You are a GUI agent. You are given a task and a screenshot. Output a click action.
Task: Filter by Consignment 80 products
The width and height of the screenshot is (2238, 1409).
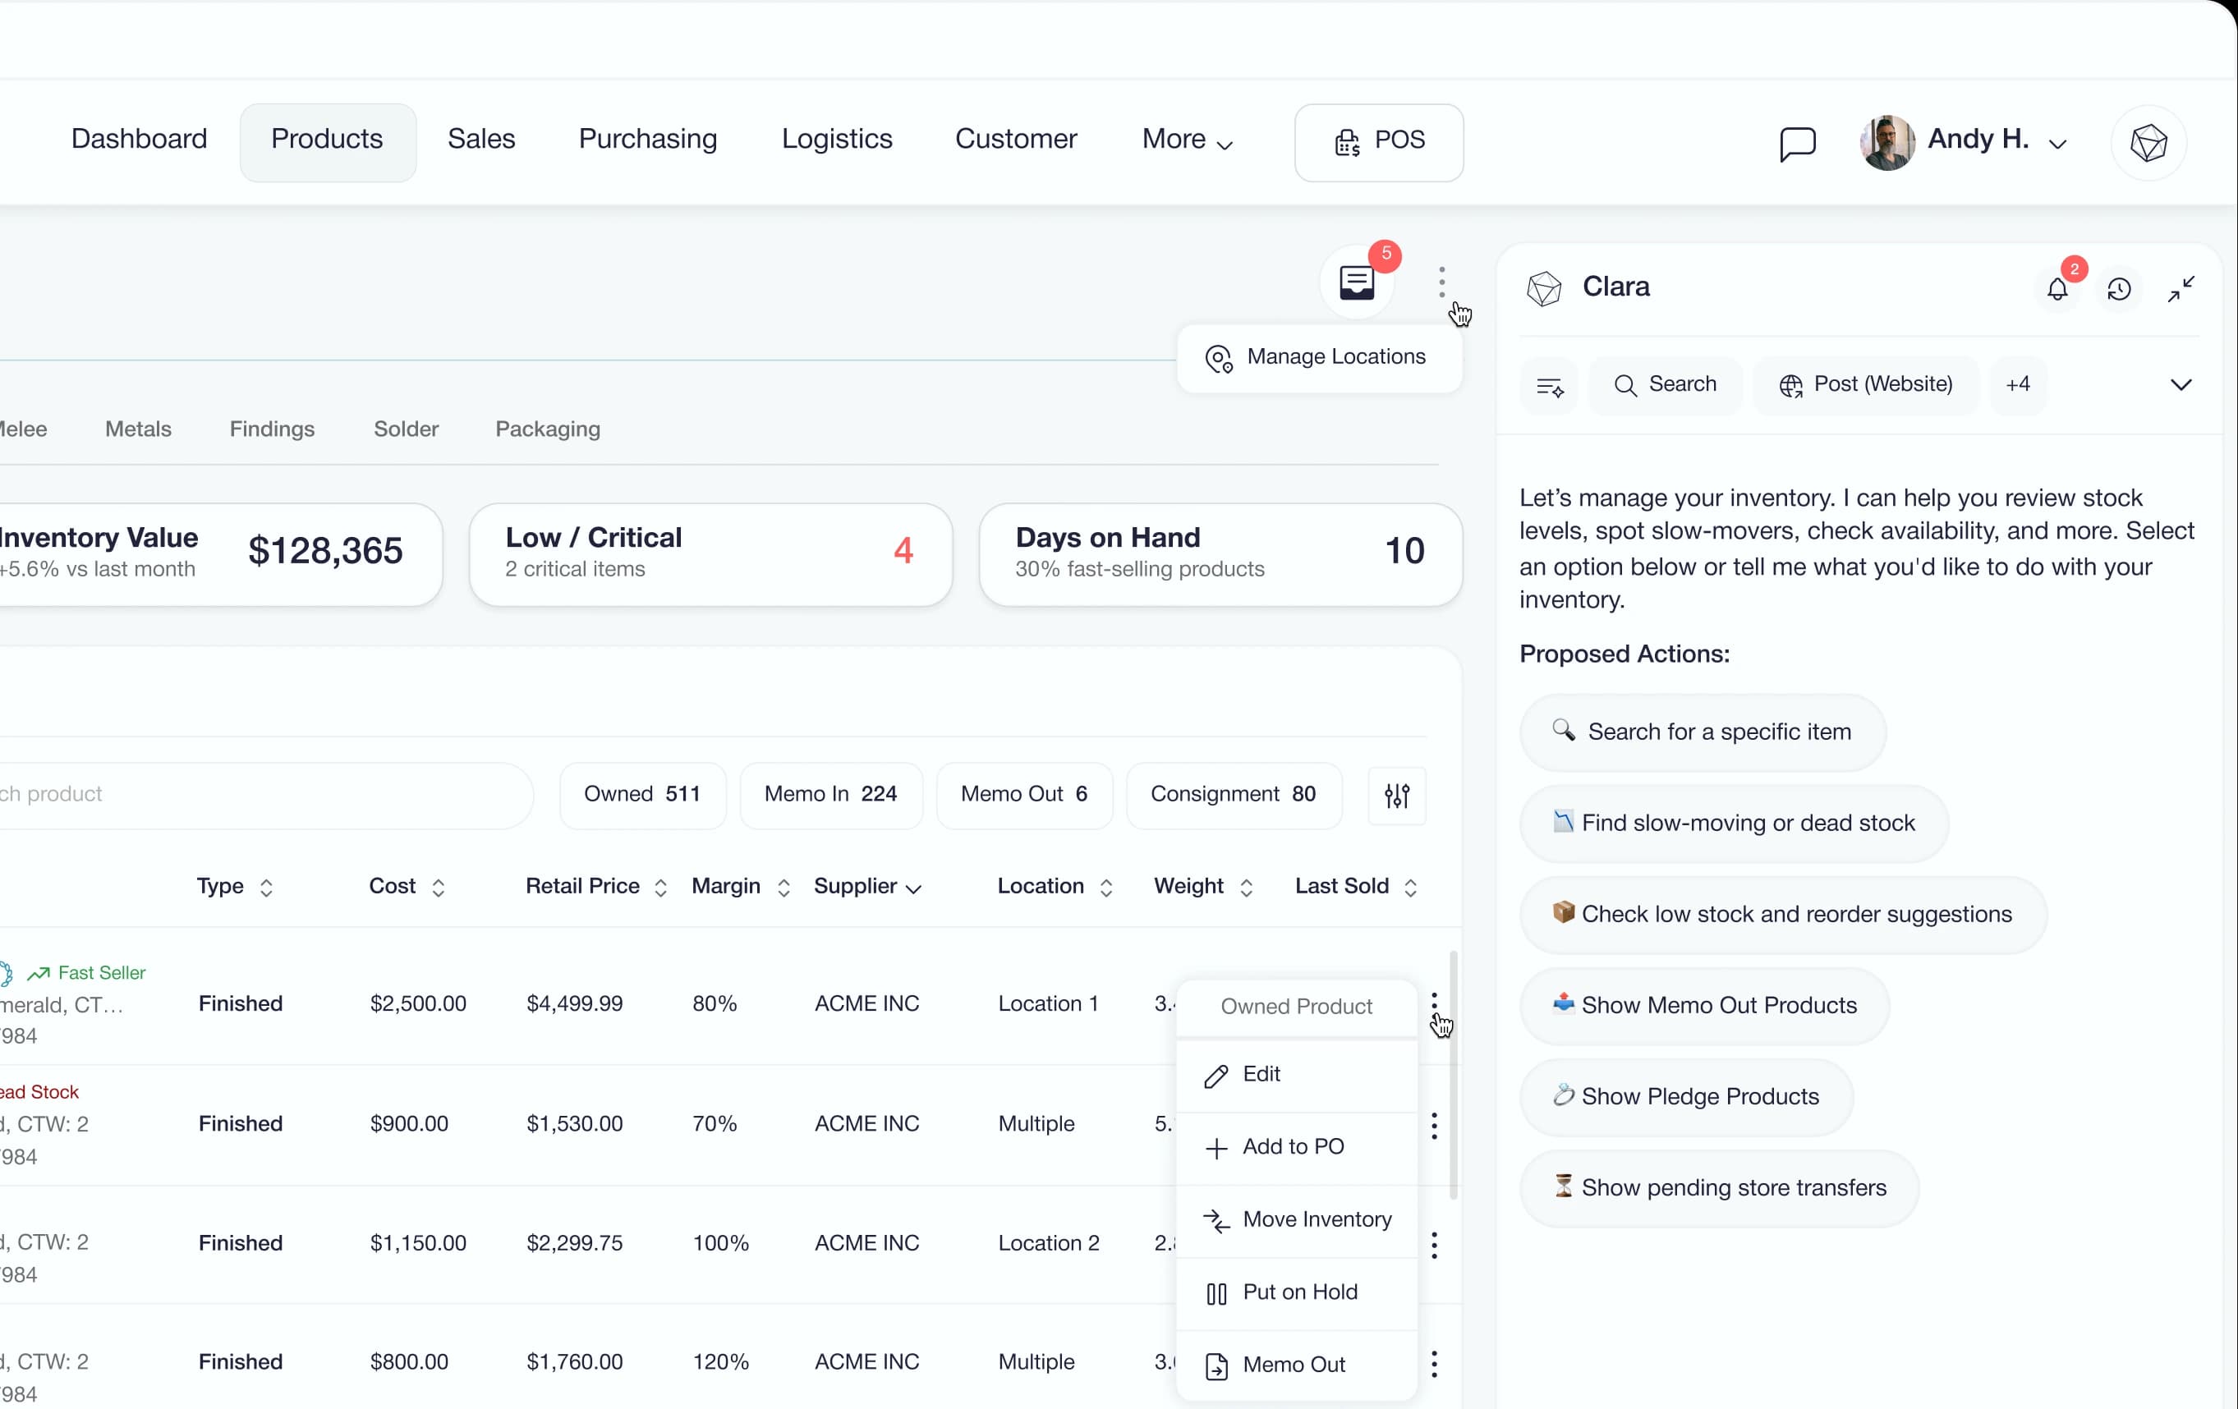point(1234,795)
